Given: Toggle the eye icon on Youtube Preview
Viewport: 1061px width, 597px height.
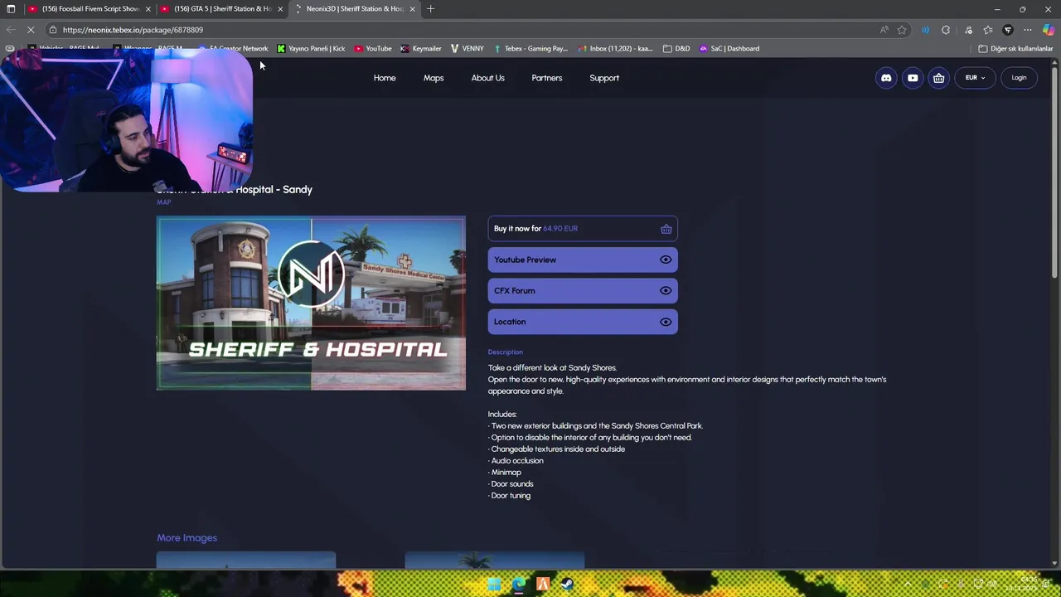Looking at the screenshot, I should [x=666, y=260].
